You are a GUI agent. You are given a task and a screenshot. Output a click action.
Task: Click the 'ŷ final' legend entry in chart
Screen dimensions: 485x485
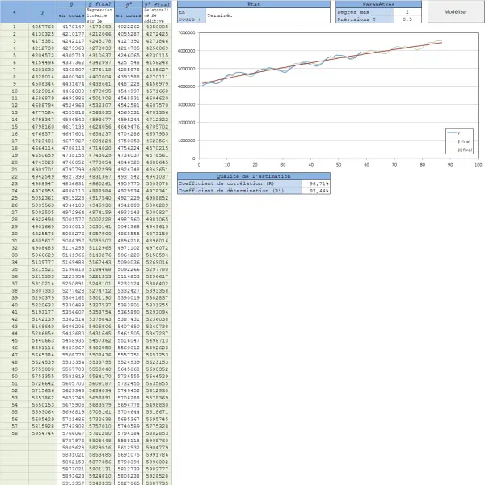coord(458,141)
